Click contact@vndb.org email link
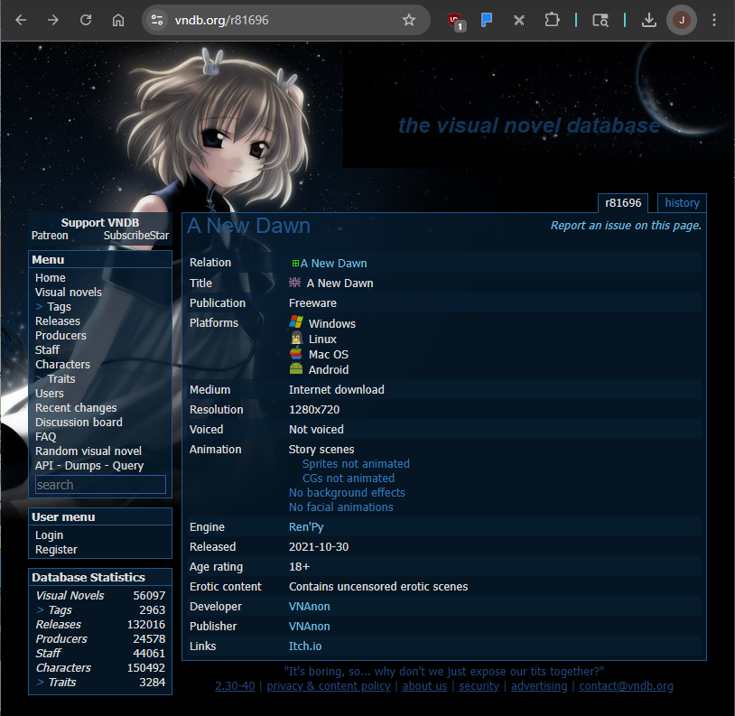This screenshot has height=716, width=735. tap(627, 686)
